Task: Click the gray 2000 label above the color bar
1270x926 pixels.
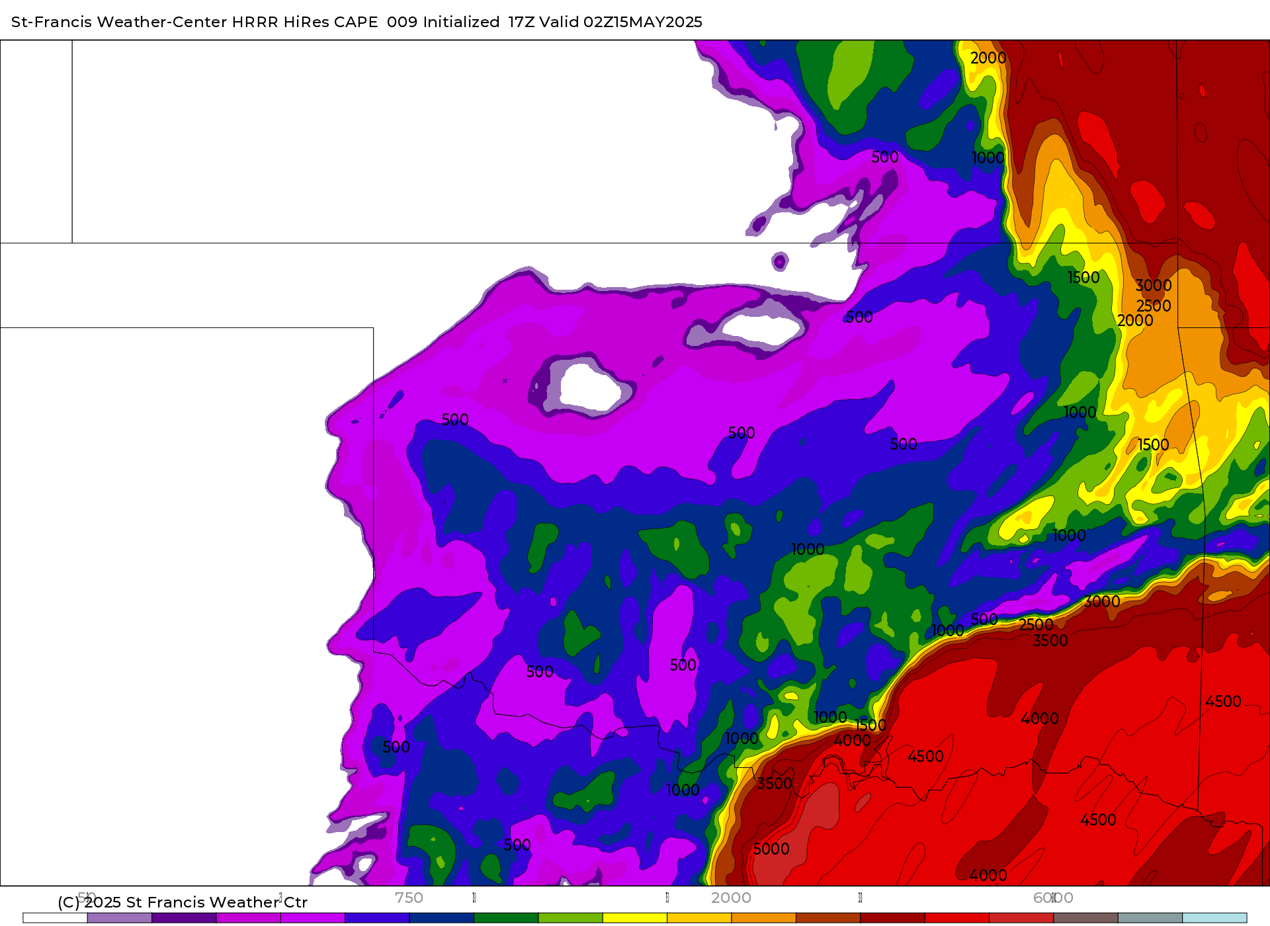Action: tap(731, 898)
